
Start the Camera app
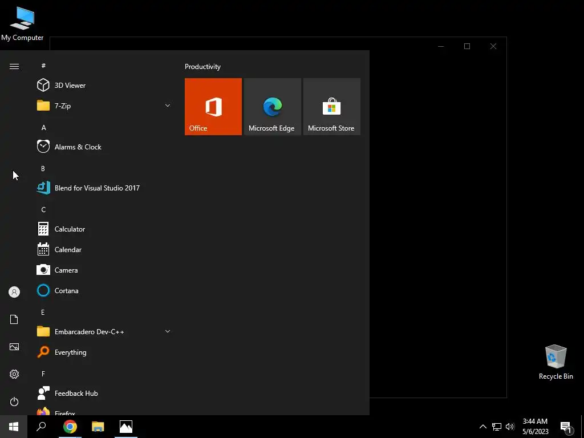click(x=104, y=270)
